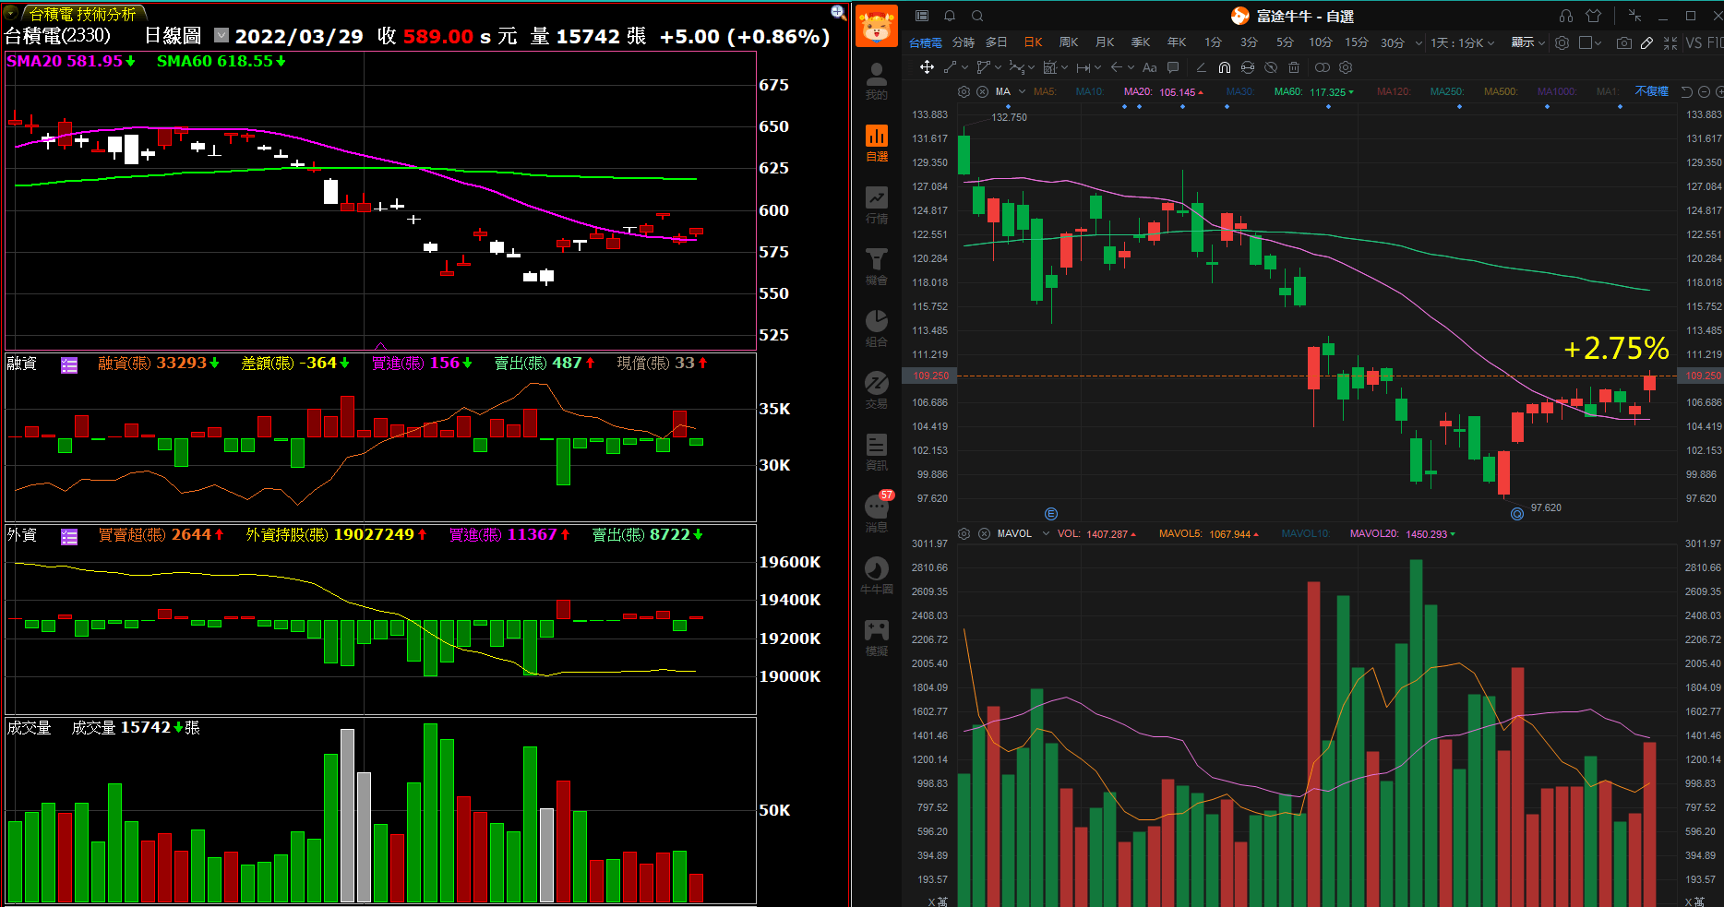Switch to 月K monthly tab
The width and height of the screenshot is (1724, 907).
tap(1105, 42)
